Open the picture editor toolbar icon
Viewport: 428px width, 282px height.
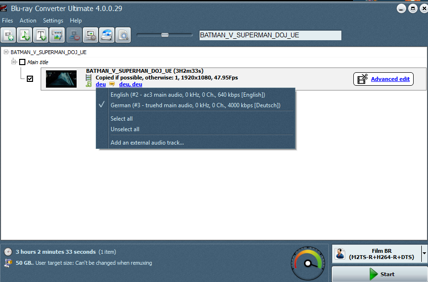click(57, 35)
